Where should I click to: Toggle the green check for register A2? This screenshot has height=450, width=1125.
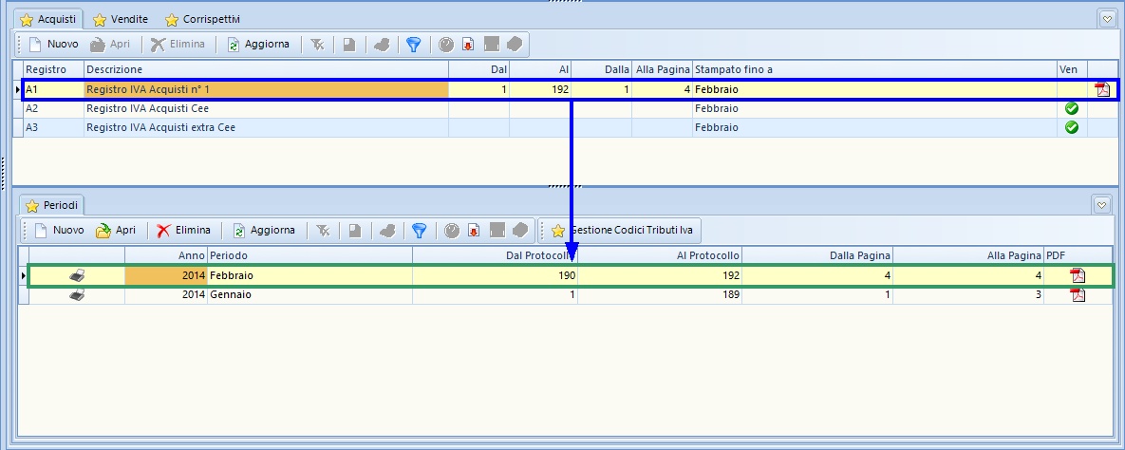1072,108
